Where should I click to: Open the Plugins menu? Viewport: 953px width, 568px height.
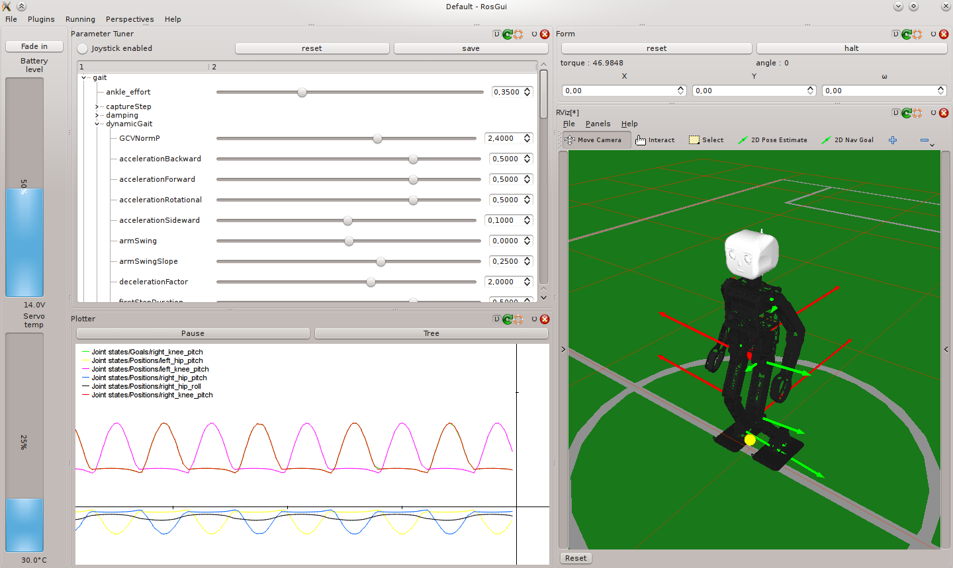point(41,19)
